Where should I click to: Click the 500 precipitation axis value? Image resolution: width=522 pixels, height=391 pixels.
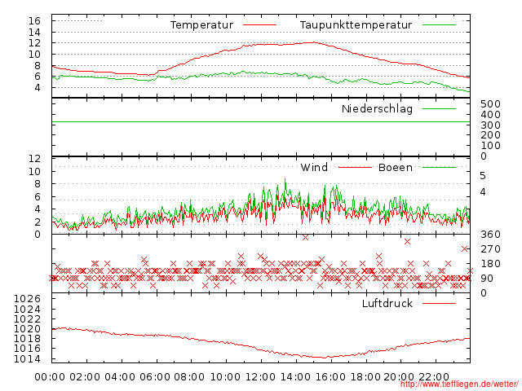[490, 104]
